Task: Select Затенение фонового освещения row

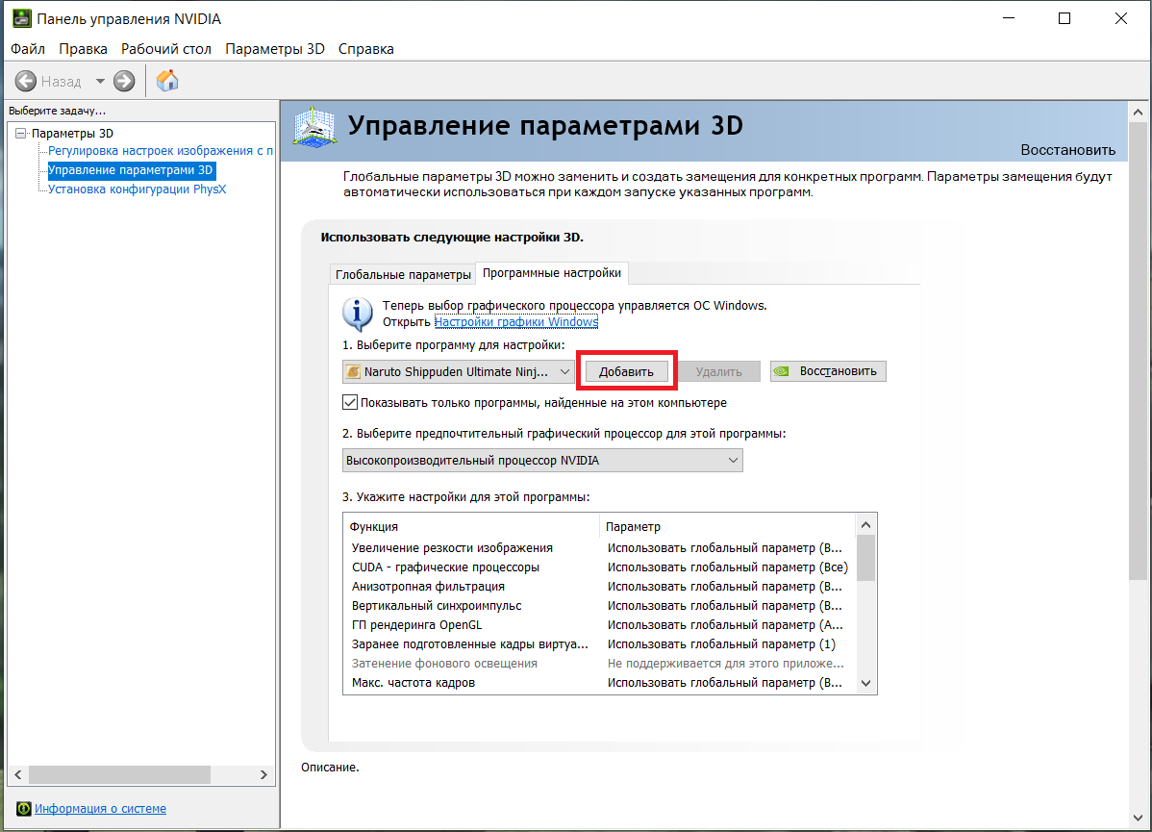Action: click(x=599, y=663)
